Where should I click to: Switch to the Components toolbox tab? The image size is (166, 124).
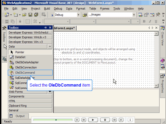30,97
